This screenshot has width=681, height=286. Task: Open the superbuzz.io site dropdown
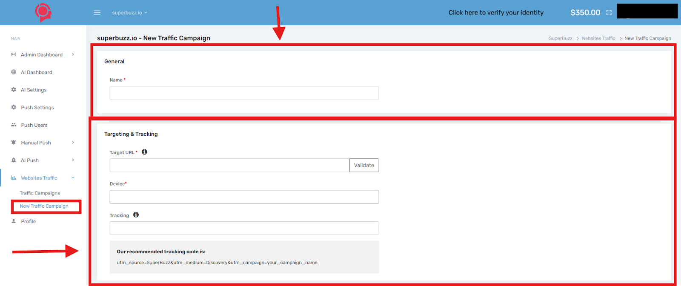click(x=129, y=13)
